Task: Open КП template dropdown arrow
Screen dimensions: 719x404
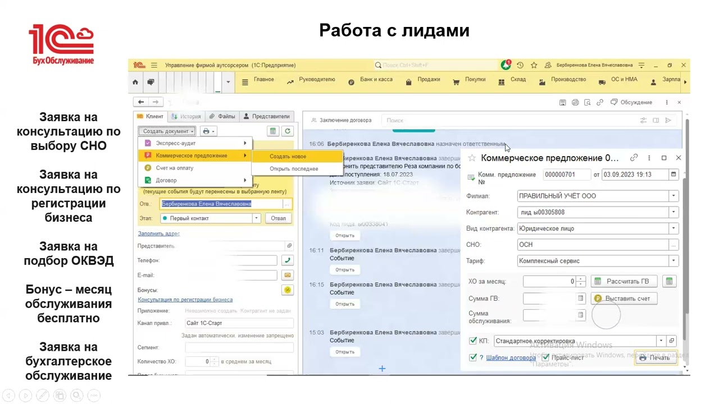Action: click(661, 341)
